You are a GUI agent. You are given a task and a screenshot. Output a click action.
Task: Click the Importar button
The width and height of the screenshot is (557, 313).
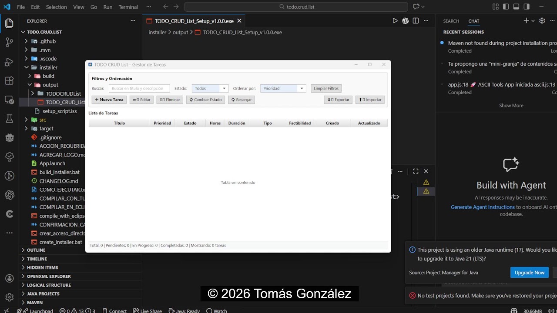(x=370, y=100)
